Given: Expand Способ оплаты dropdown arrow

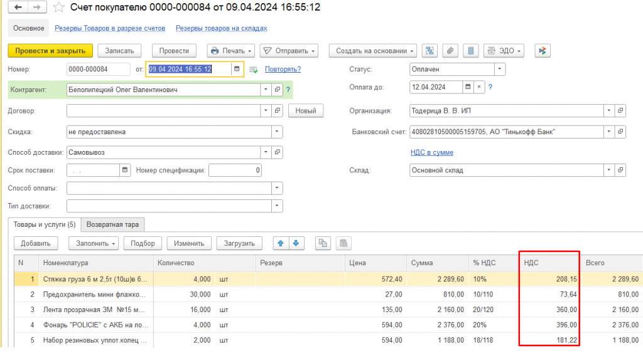Looking at the screenshot, I should pos(277,188).
